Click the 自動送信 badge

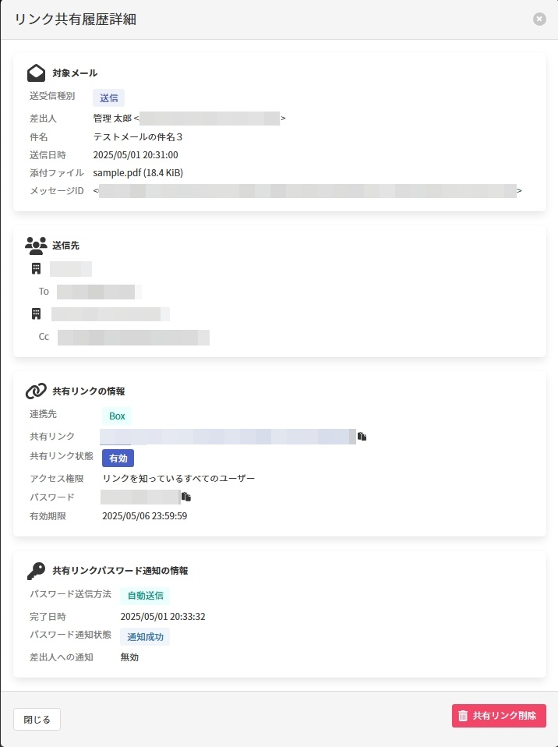[145, 596]
